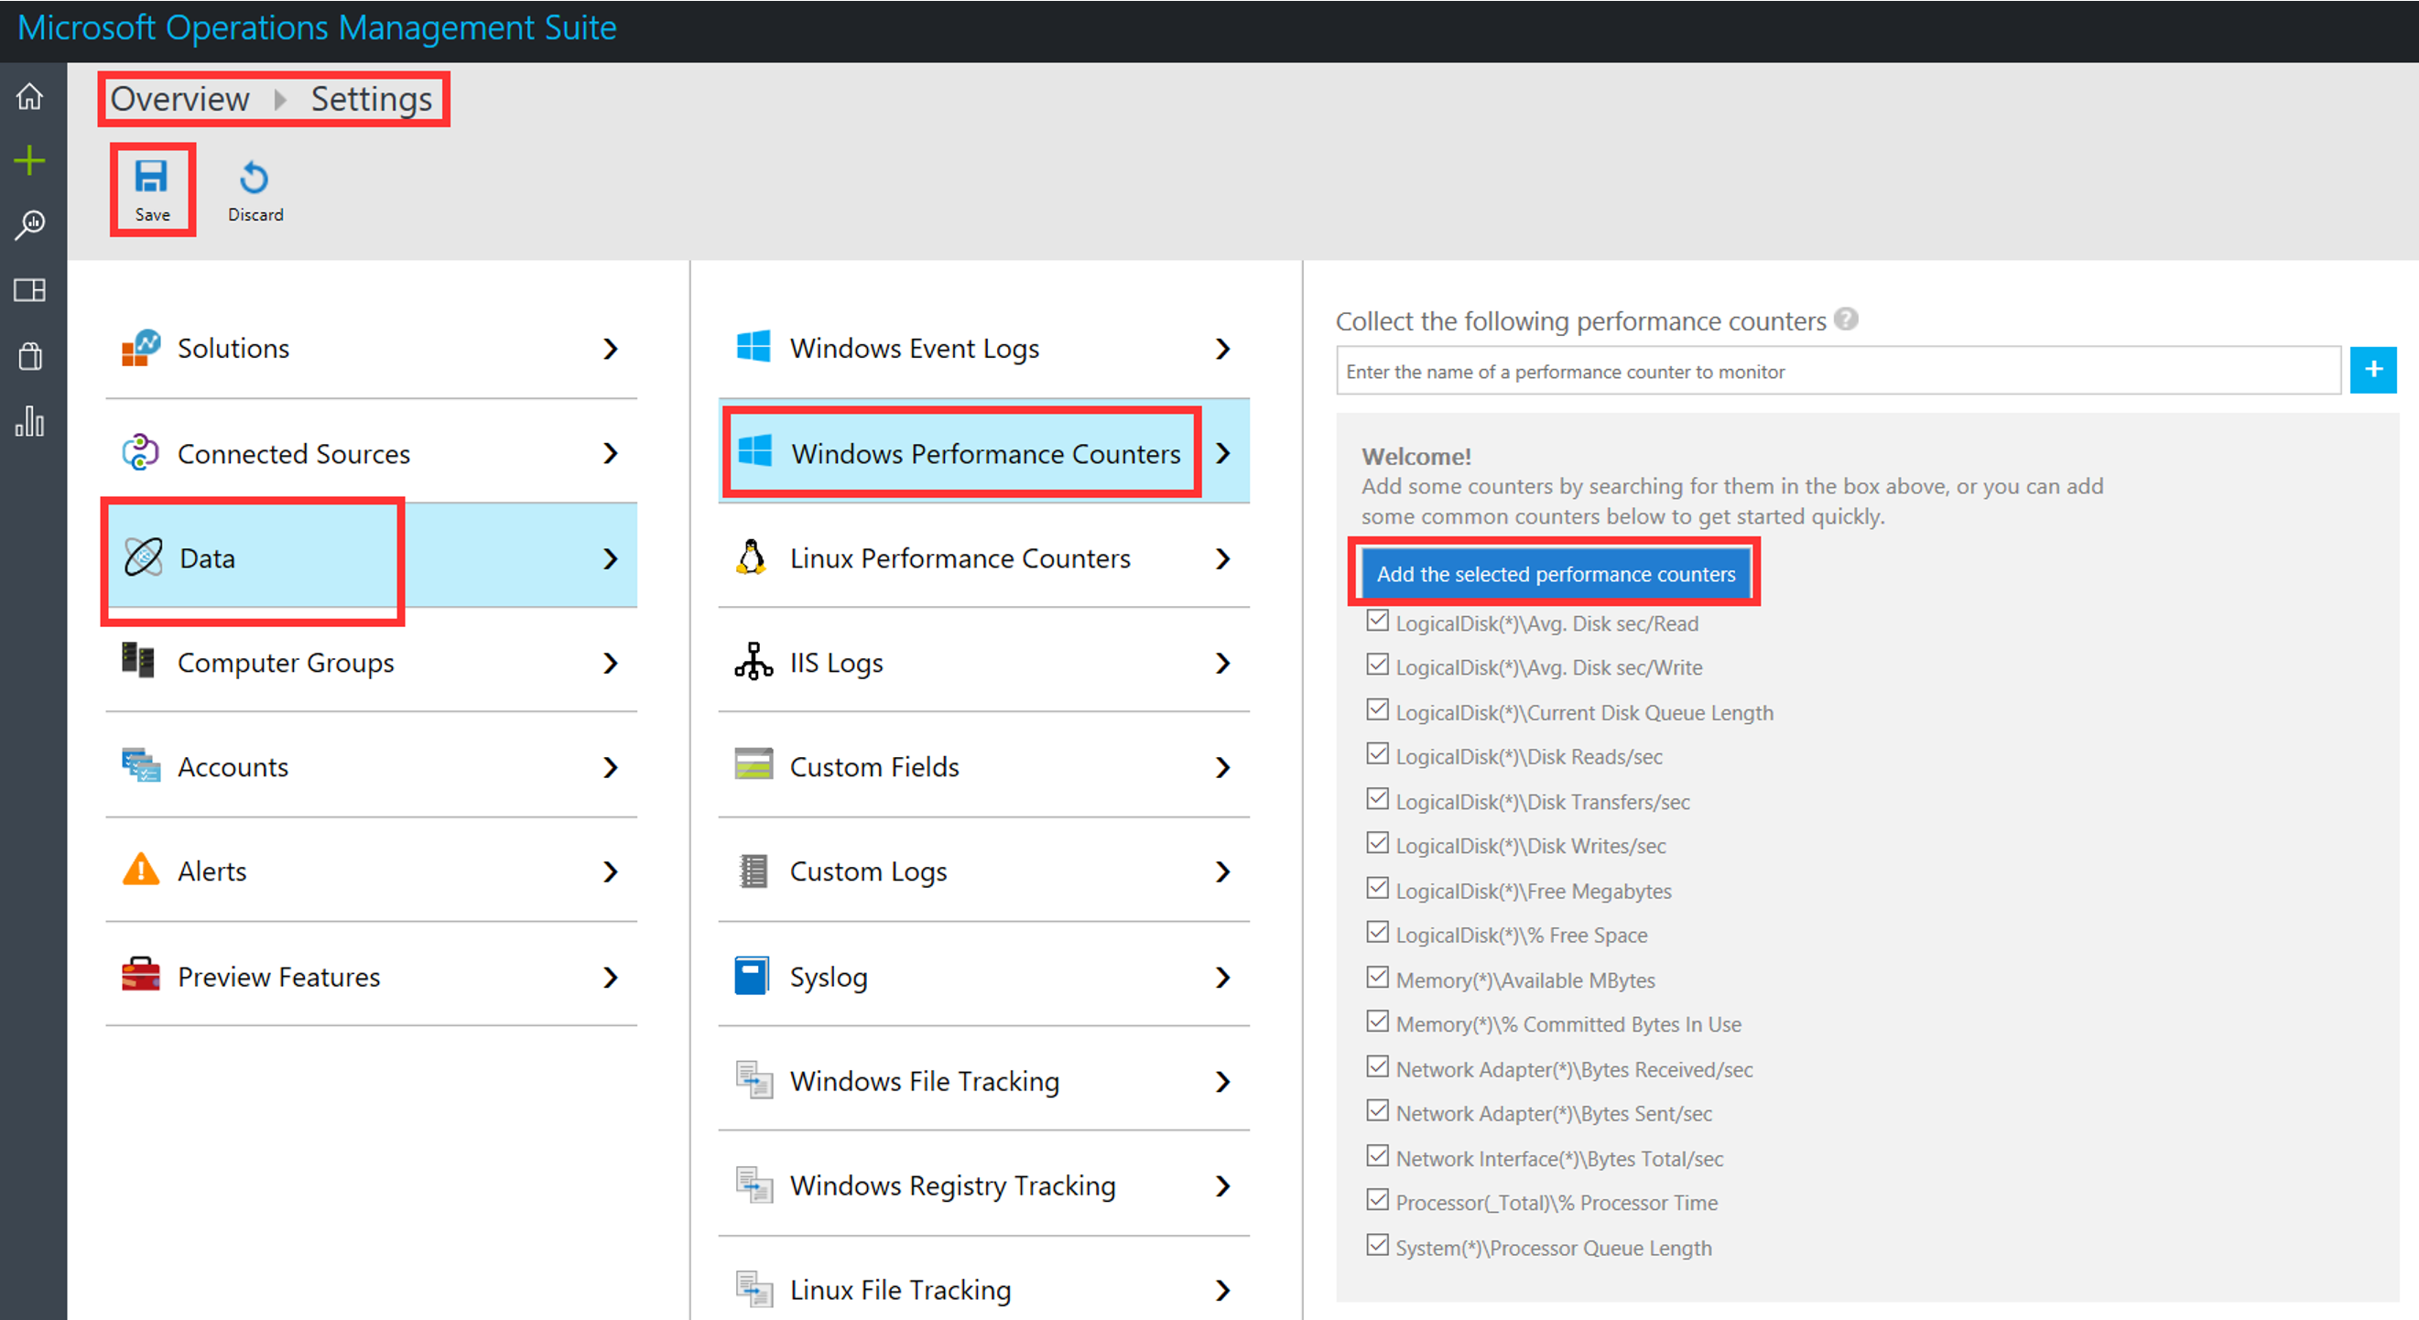Open the Solutions Gallery bag icon
Screen dimensions: 2419x1320
click(30, 356)
